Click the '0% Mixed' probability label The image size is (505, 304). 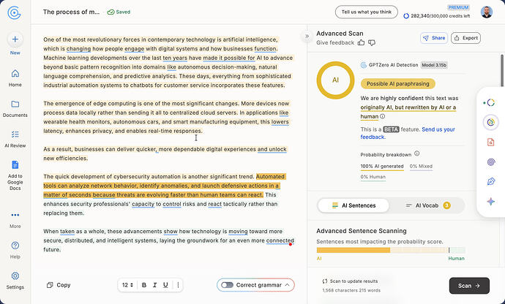421,167
